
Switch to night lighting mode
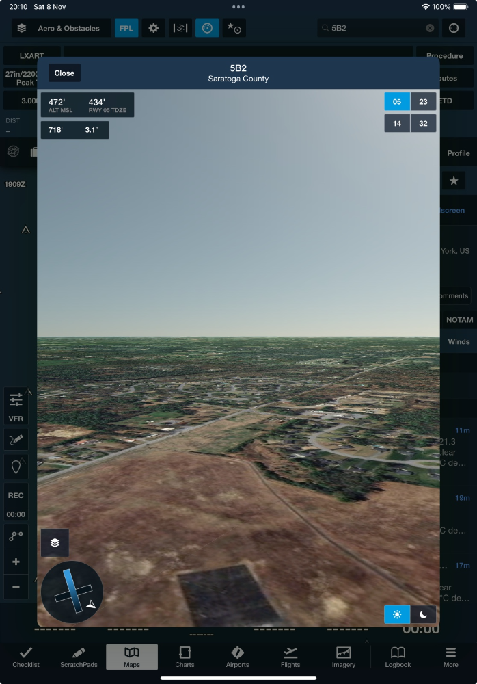coord(423,614)
